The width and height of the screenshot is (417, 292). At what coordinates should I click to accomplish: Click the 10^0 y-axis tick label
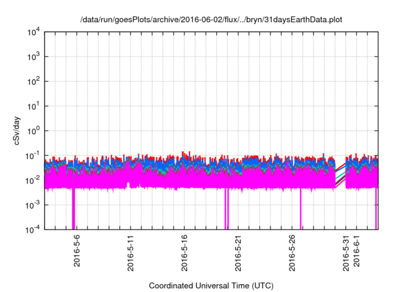34,131
